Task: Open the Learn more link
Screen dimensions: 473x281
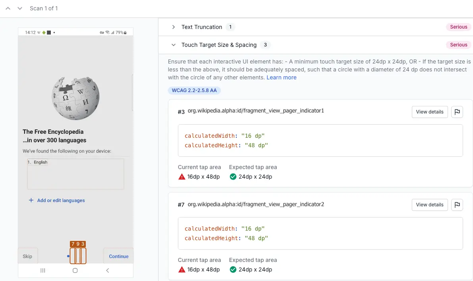Action: pyautogui.click(x=281, y=77)
